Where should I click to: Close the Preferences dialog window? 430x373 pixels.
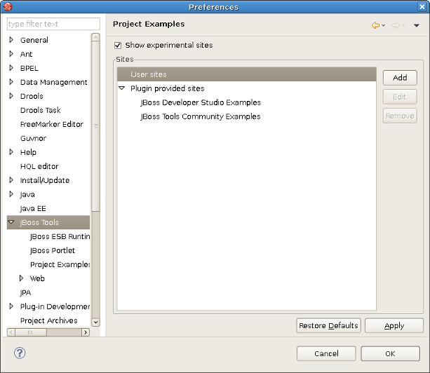click(x=422, y=7)
